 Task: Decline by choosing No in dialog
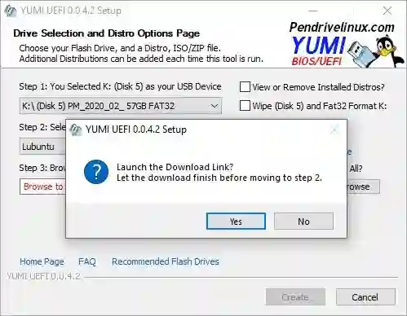303,222
